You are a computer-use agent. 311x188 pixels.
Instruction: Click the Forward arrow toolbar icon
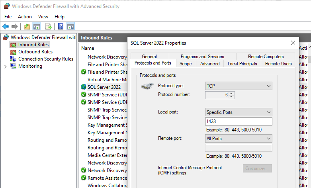point(15,26)
